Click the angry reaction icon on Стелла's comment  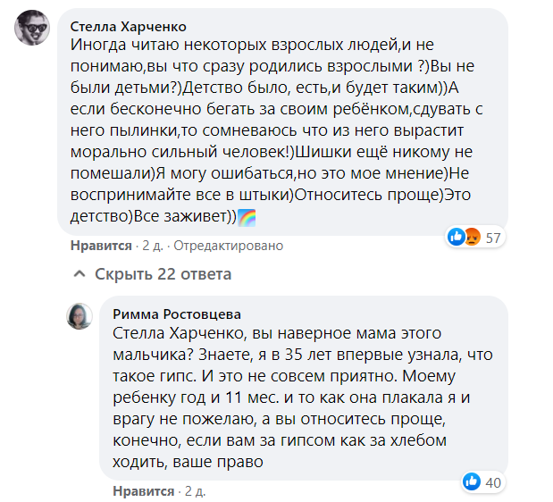pyautogui.click(x=471, y=237)
